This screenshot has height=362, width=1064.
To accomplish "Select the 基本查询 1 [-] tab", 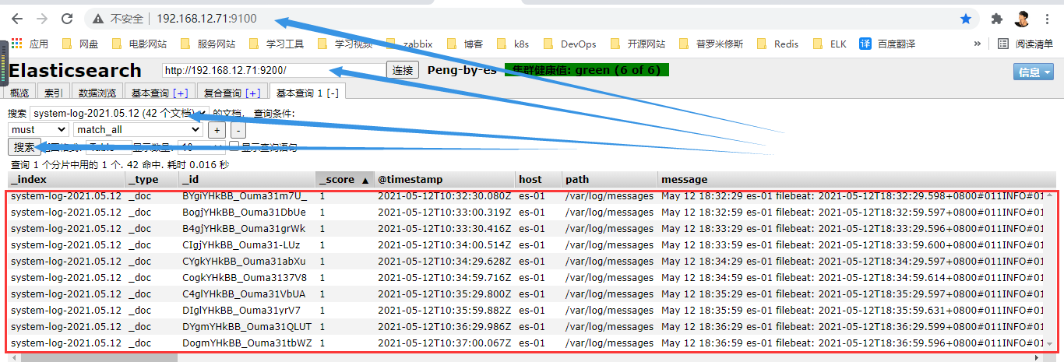I will [308, 93].
